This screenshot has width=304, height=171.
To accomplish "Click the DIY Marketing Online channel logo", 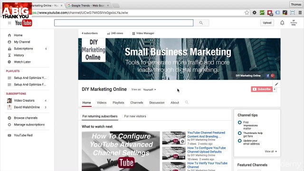I will click(x=94, y=50).
